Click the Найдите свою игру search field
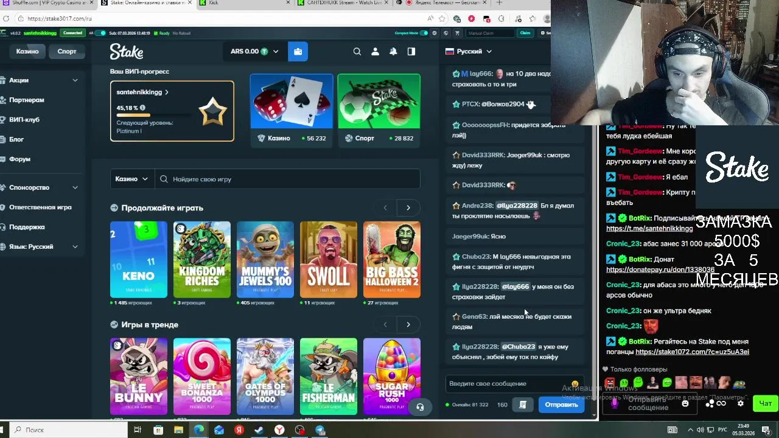 (x=288, y=179)
